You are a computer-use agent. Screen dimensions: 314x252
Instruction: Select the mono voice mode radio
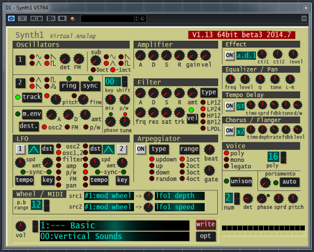pyautogui.click(x=226, y=159)
